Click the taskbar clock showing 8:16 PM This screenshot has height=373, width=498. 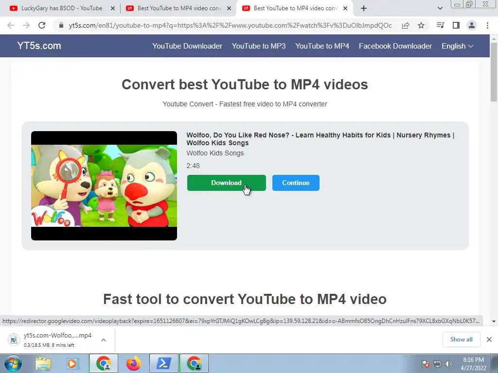473,364
